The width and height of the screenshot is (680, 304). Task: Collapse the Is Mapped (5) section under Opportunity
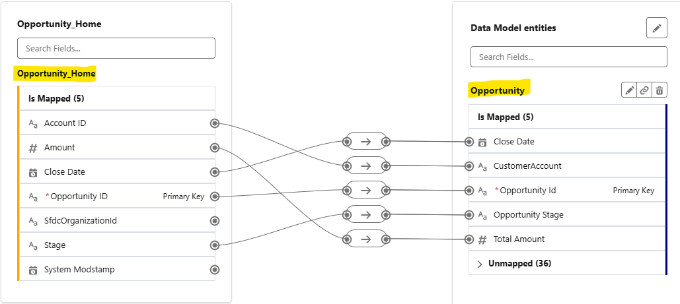pyautogui.click(x=506, y=117)
